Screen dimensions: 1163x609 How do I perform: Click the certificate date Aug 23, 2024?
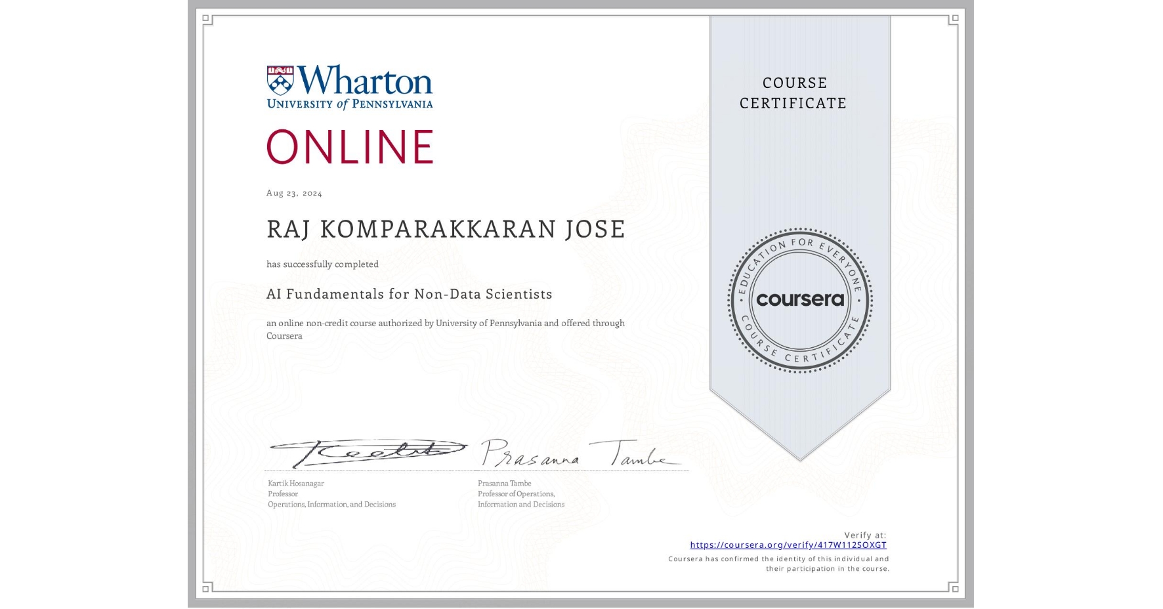[293, 192]
